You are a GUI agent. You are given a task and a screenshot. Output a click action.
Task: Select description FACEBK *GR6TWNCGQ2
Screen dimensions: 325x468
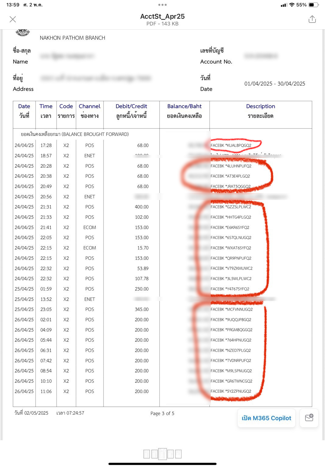[231, 381]
